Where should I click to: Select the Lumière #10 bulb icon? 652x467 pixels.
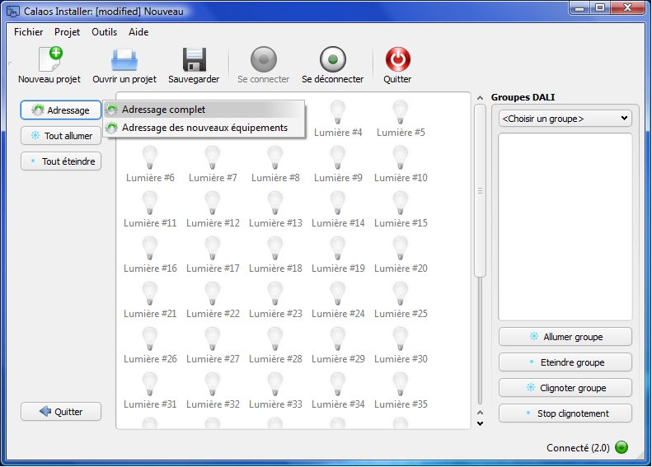click(x=401, y=158)
